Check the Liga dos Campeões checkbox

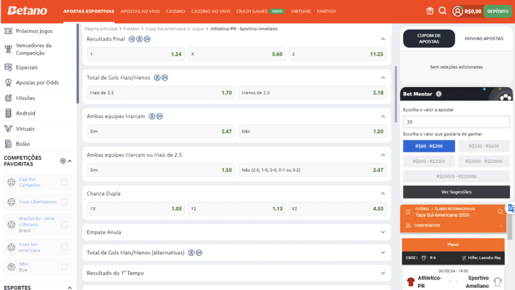click(x=64, y=182)
